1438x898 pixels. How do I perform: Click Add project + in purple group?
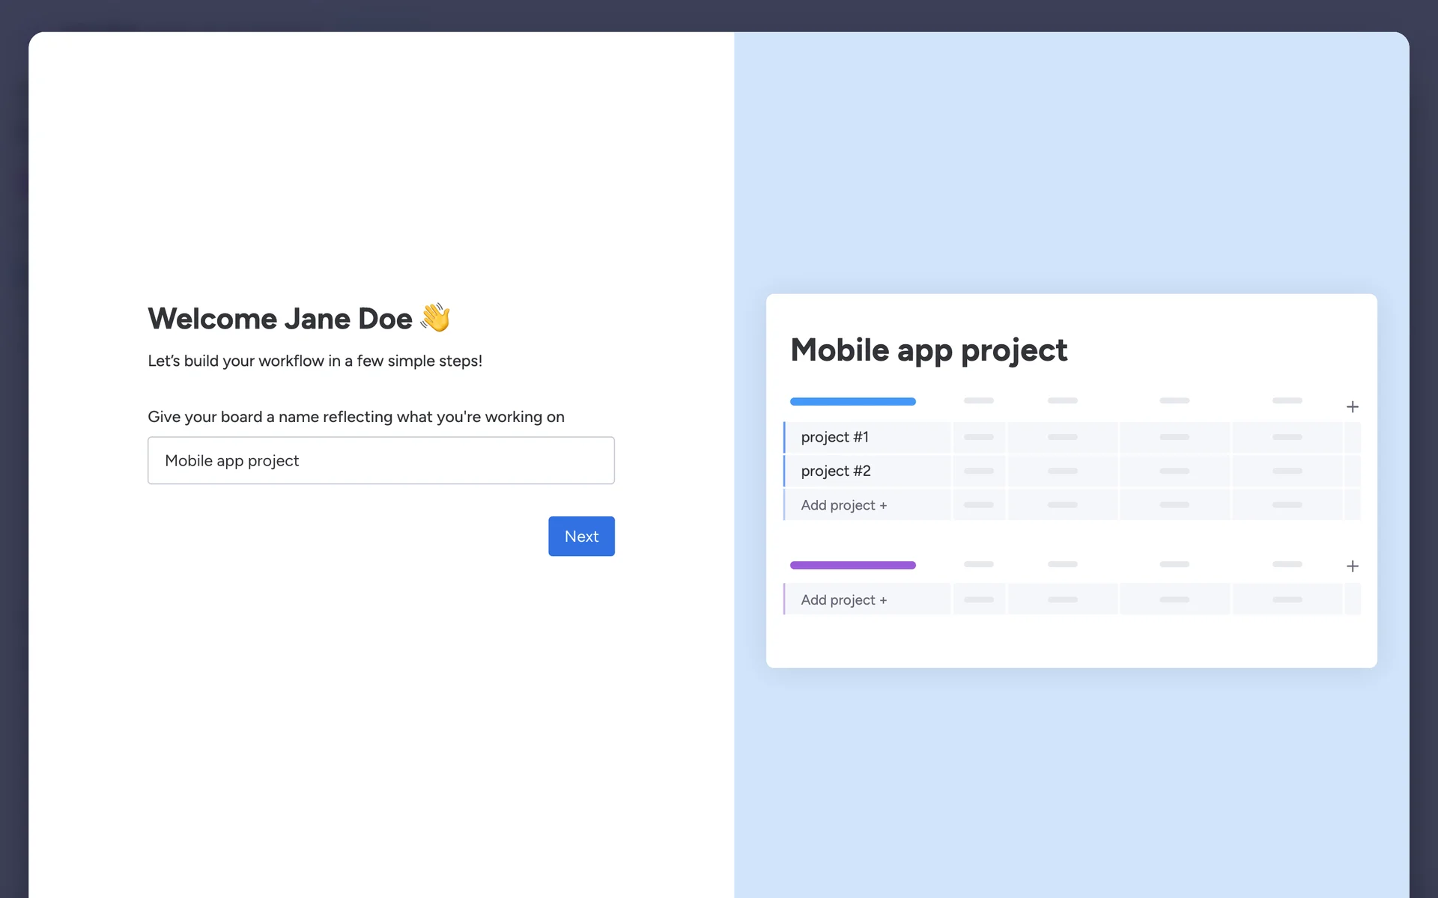(x=843, y=600)
